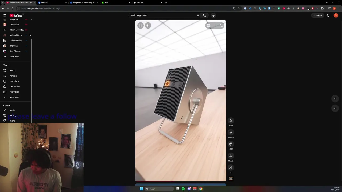Viewport: 342px width, 192px height.
Task: Mute the Short's volume
Action: coord(148,25)
